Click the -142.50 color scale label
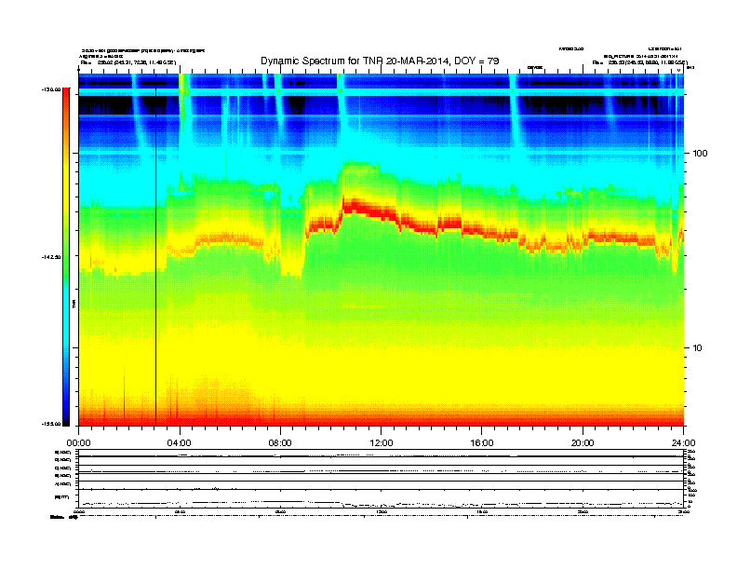 [x=51, y=257]
